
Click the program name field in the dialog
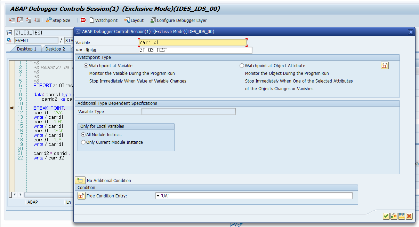195,50
